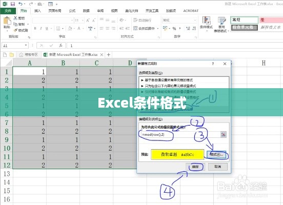Click the fill color bucket icon
The width and height of the screenshot is (283, 205).
(70, 28)
